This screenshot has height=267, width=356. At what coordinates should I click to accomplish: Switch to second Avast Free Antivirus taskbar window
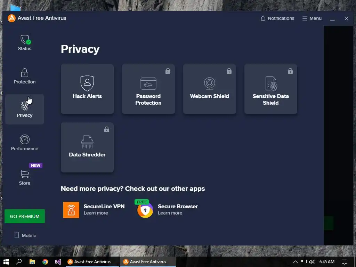148,262
